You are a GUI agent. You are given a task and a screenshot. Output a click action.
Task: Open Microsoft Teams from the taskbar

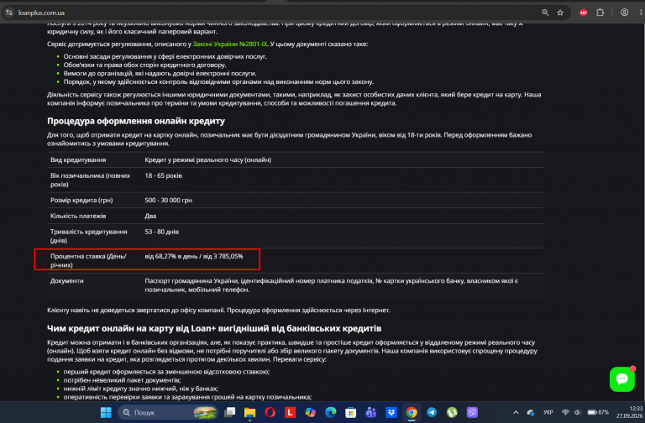[x=370, y=412]
